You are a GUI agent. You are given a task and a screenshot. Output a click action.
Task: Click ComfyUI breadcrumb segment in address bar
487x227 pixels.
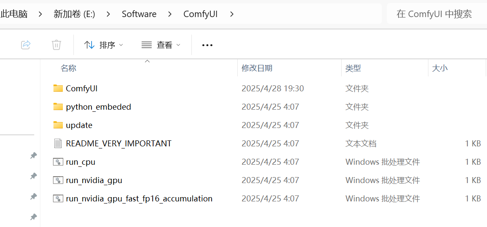(x=201, y=14)
